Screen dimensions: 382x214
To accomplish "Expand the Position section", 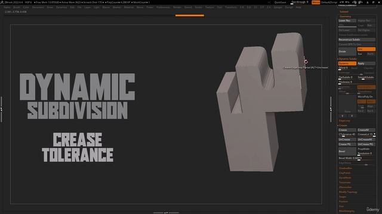I will [x=343, y=202].
